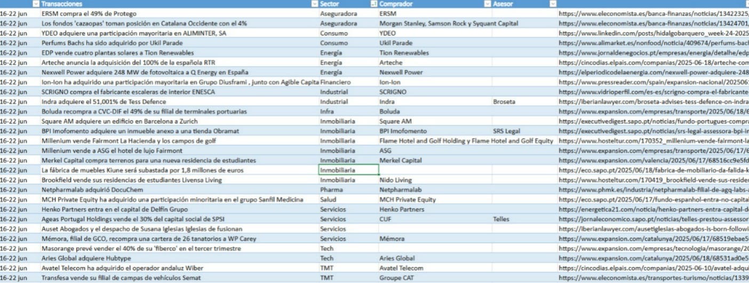Select the '16-22 jun' date in Transfesa row
This screenshot has width=749, height=283.
(x=20, y=278)
